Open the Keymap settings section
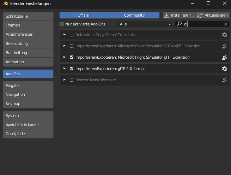231x175 pixels. 28,104
